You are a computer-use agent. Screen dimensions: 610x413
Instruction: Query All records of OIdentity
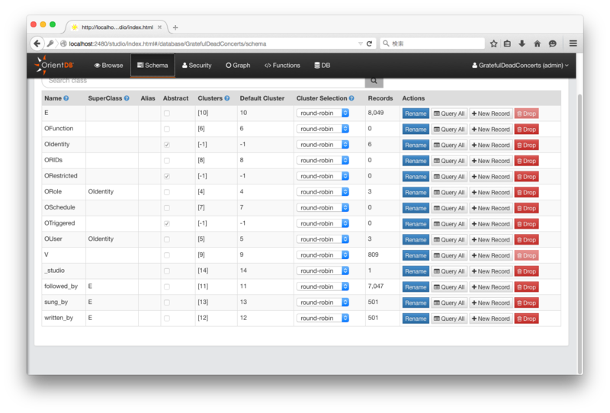449,145
